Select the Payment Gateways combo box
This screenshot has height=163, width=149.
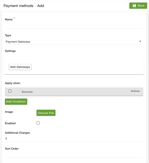coord(74,42)
